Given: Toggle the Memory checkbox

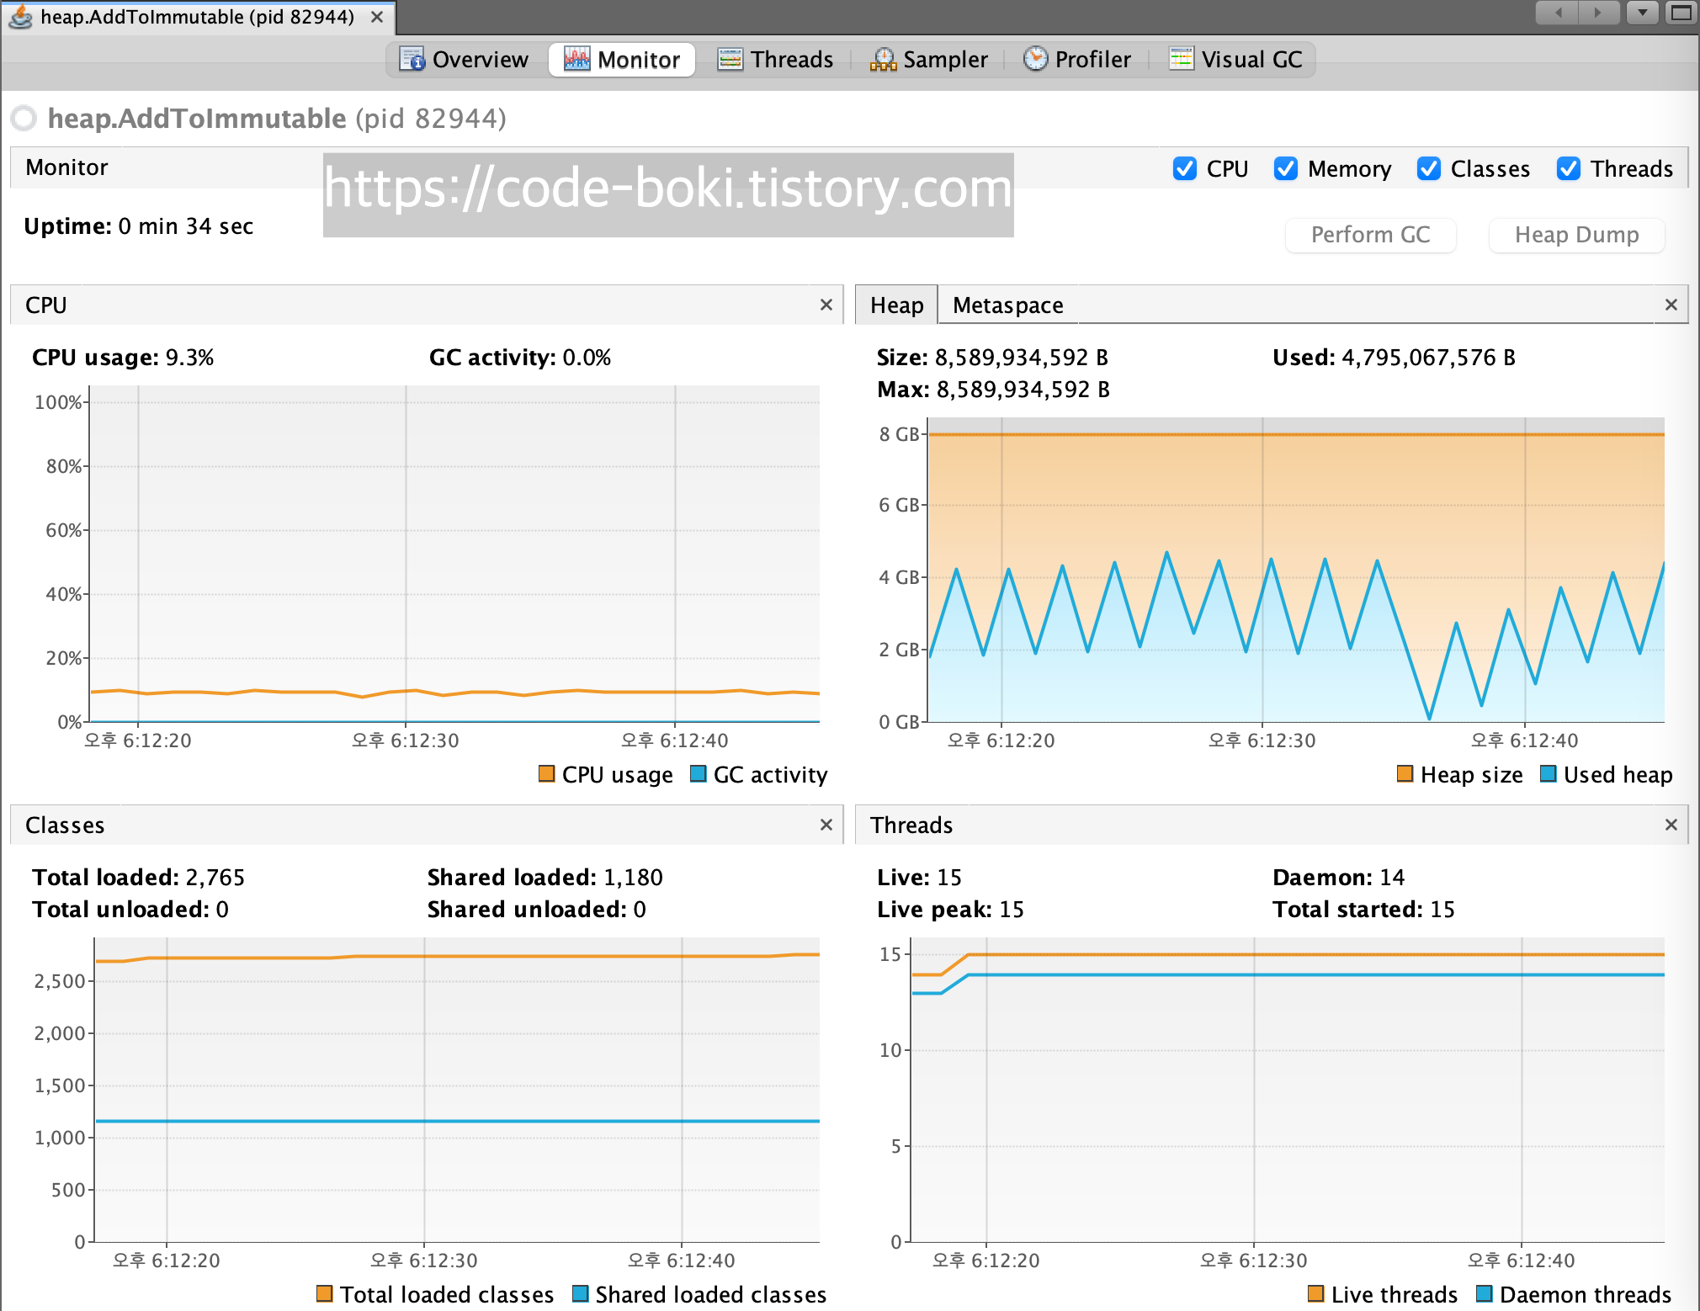Looking at the screenshot, I should point(1286,169).
